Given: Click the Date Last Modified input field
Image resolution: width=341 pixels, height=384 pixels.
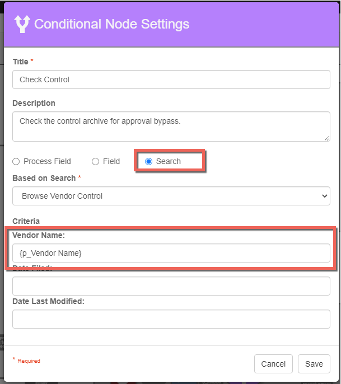Looking at the screenshot, I should pyautogui.click(x=171, y=319).
